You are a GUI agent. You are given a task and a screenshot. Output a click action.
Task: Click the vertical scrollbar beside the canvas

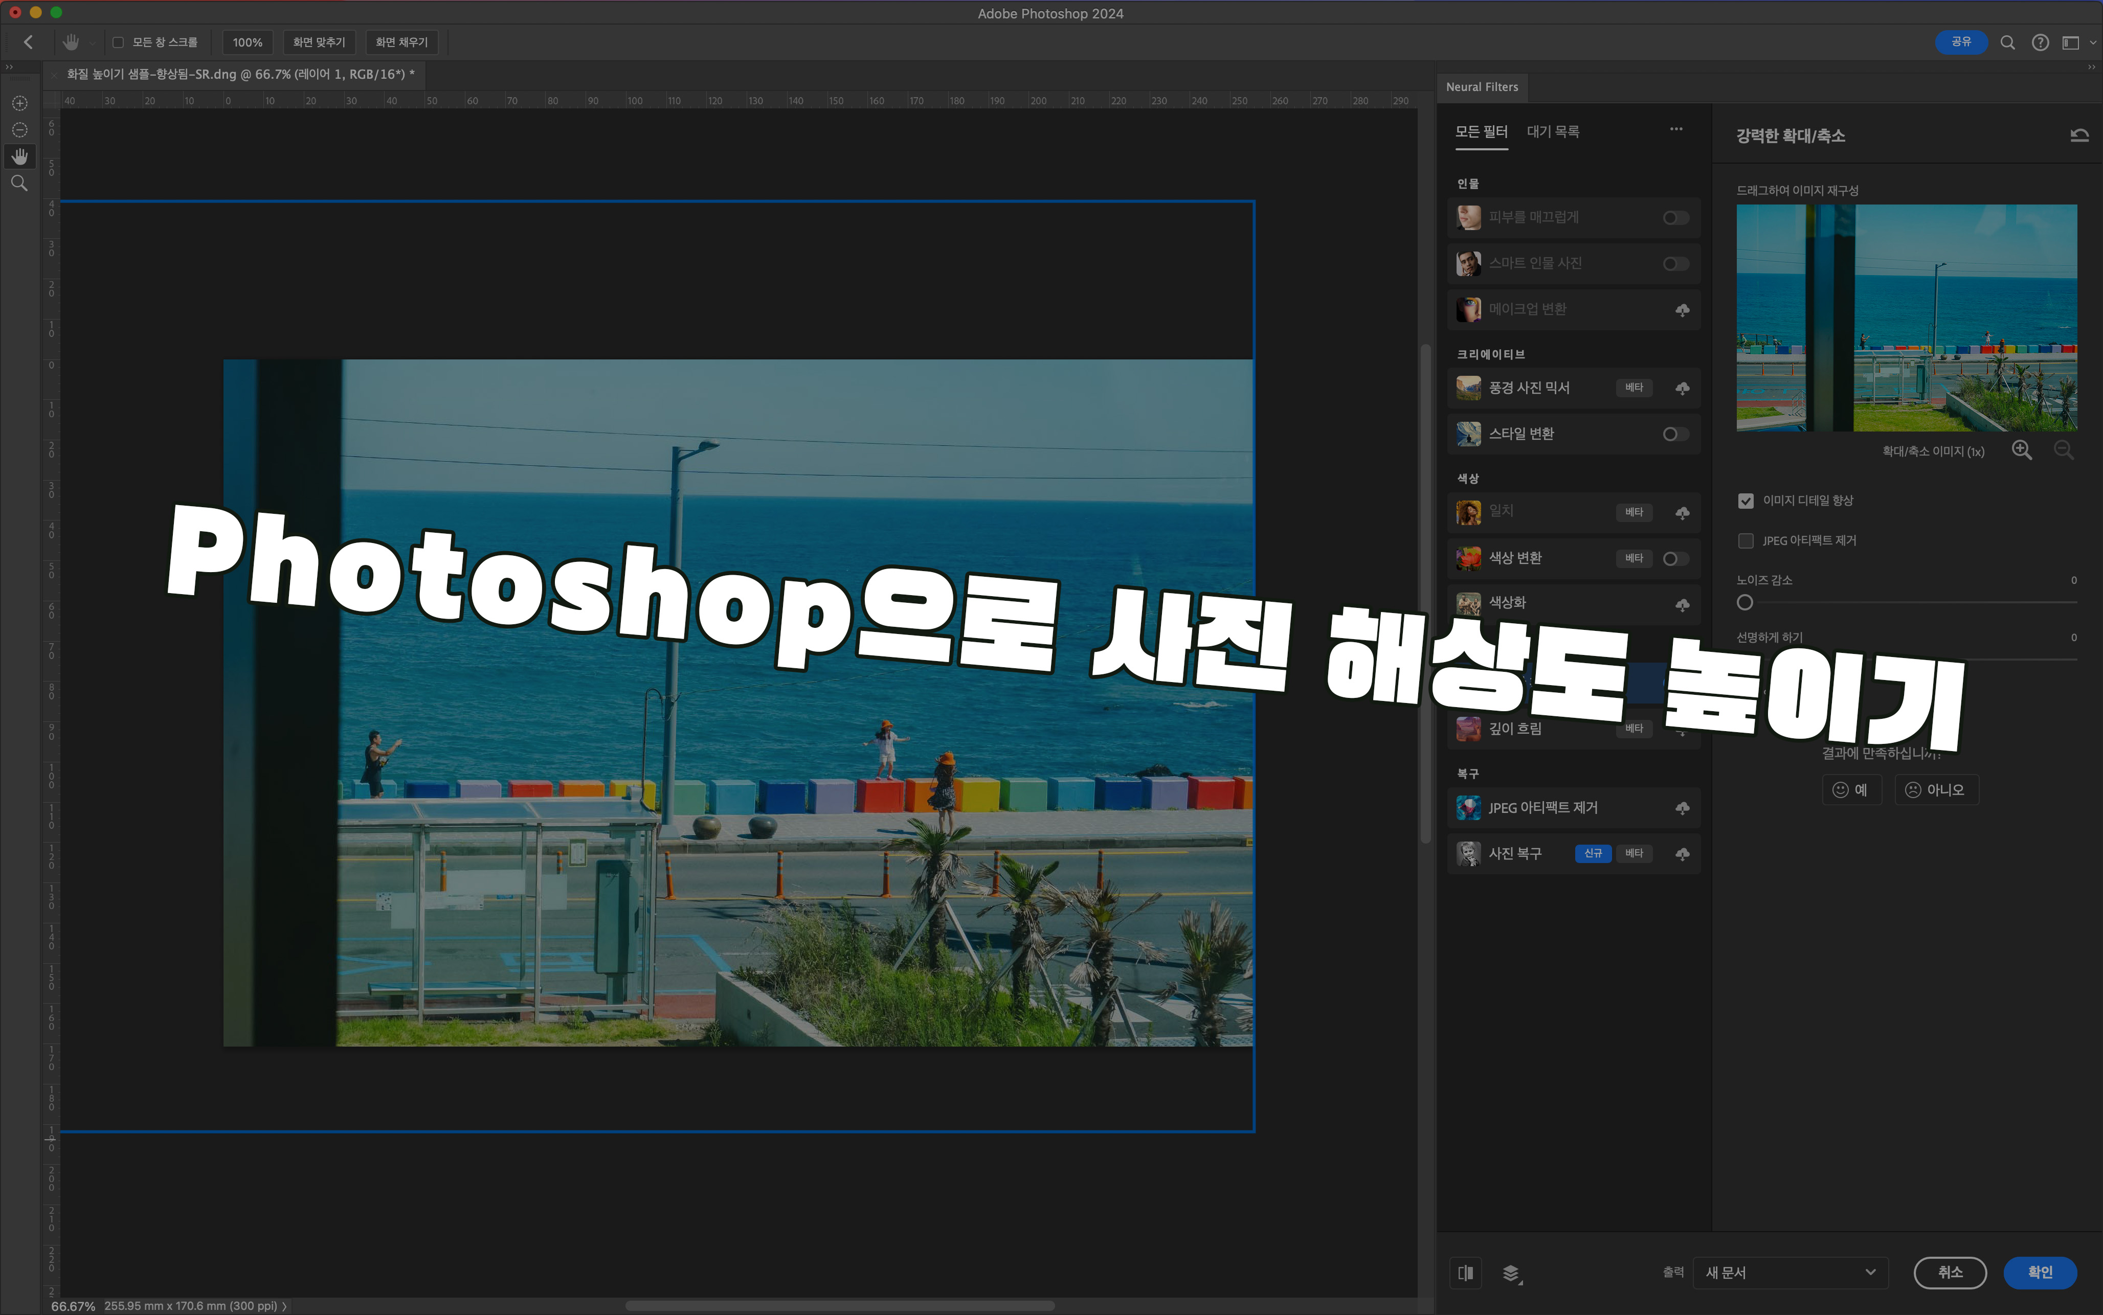1425,594
